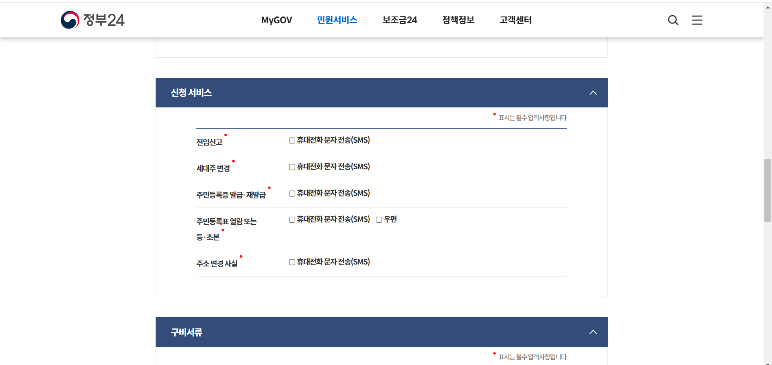The image size is (772, 365).
Task: Open the 보조금24 menu
Action: [x=399, y=20]
